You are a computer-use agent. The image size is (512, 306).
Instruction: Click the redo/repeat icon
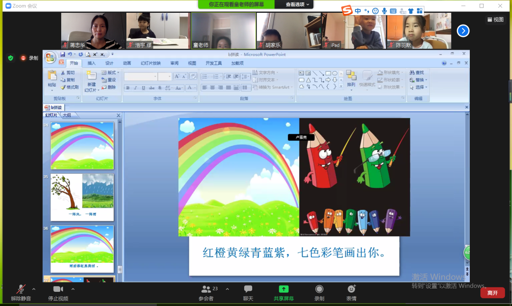(80, 54)
